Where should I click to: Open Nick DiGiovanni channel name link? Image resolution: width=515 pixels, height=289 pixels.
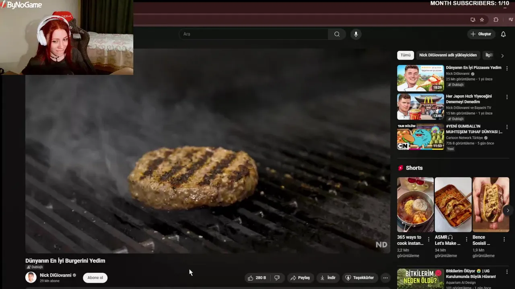coord(56,275)
